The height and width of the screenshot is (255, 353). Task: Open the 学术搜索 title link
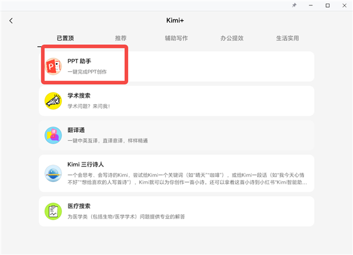(x=79, y=95)
